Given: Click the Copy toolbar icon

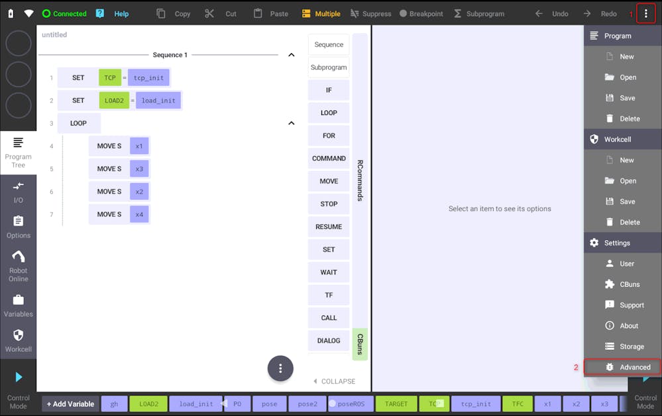Looking at the screenshot, I should click(x=161, y=13).
